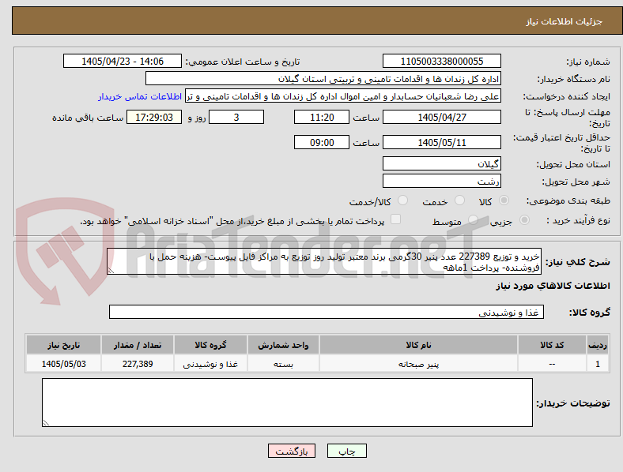
Task: Click the تعداد / مقدار column header
Action: (138, 345)
